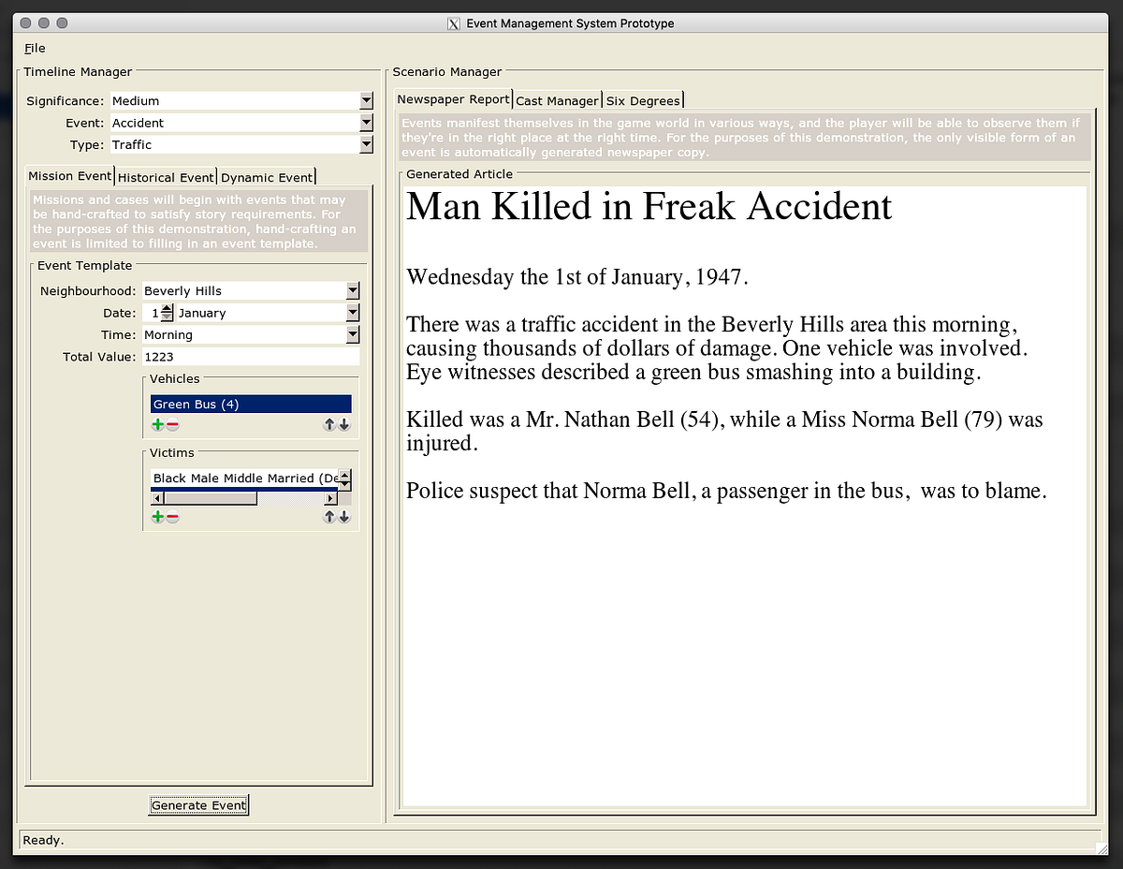Move vehicle up in Vehicles list
Image resolution: width=1123 pixels, height=869 pixels.
[x=329, y=425]
